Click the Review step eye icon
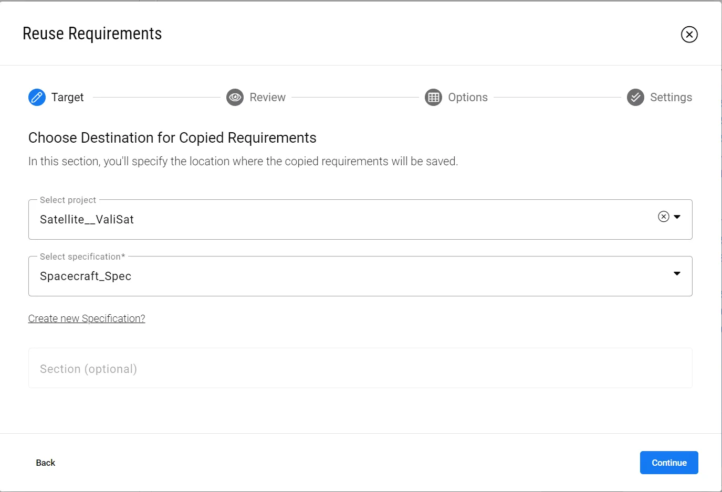722x492 pixels. click(235, 97)
